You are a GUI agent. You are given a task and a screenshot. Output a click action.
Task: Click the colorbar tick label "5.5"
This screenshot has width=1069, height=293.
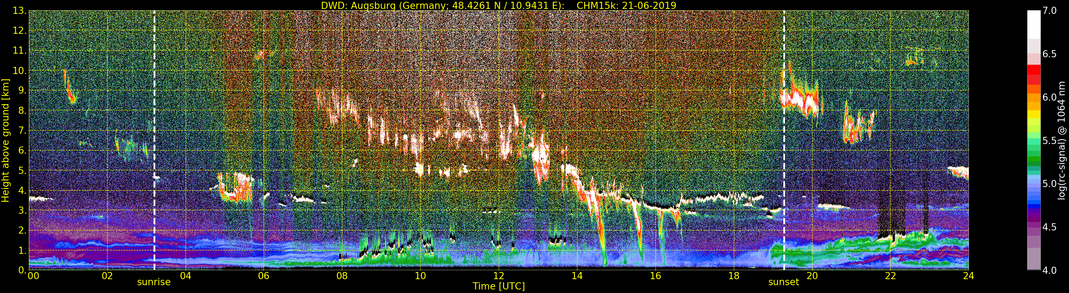[x=1049, y=140]
